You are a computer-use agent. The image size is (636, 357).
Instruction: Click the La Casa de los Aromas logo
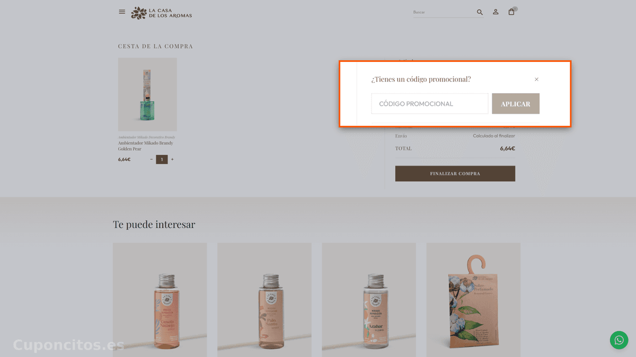tap(162, 13)
